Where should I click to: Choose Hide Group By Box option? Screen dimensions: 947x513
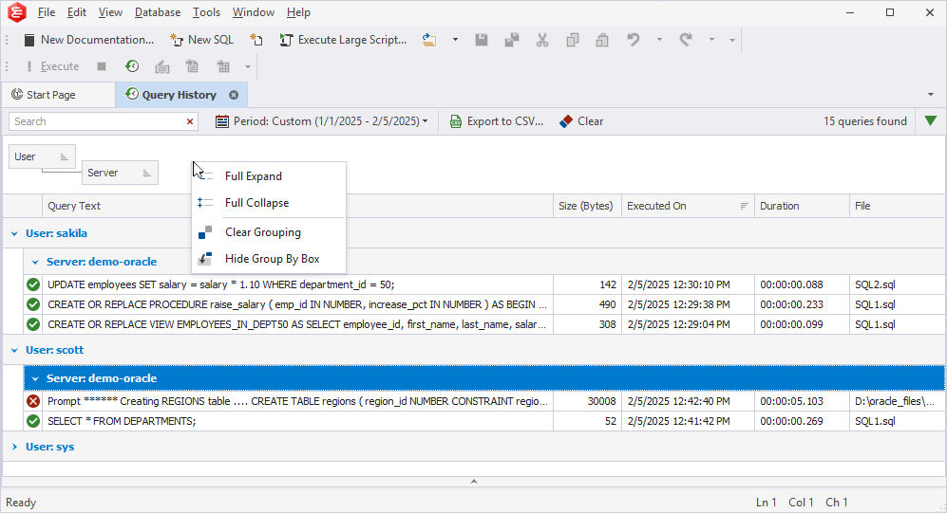pyautogui.click(x=269, y=259)
